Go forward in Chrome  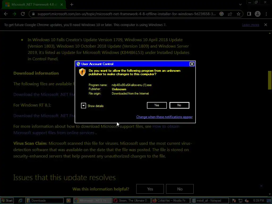point(14,14)
